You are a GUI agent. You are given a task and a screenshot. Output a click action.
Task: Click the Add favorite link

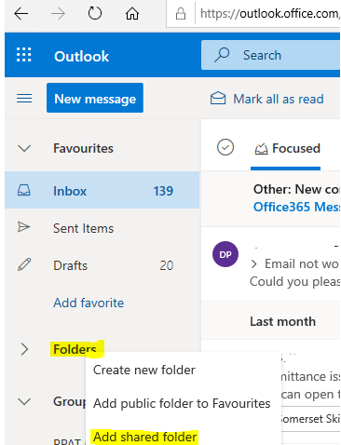tap(89, 303)
